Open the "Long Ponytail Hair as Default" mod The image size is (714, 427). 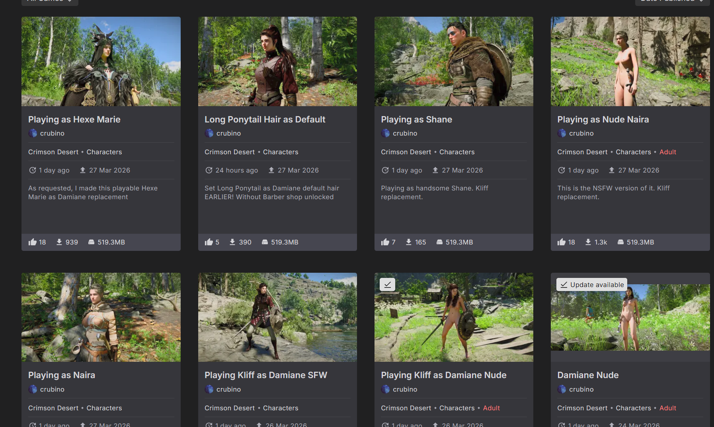coord(265,119)
